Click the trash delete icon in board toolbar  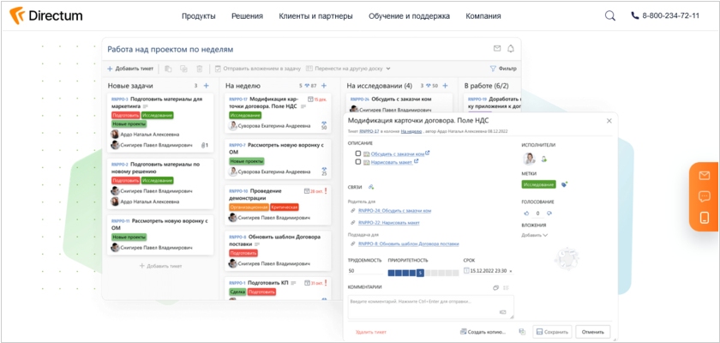pos(199,69)
